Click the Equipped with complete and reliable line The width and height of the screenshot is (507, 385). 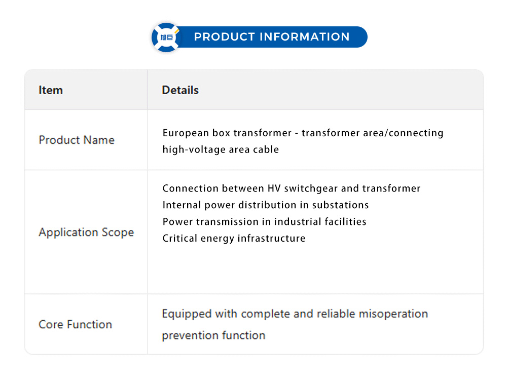coord(295,314)
